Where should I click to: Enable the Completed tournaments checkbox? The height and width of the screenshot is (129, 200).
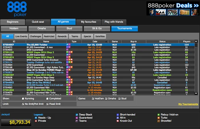click(47, 99)
